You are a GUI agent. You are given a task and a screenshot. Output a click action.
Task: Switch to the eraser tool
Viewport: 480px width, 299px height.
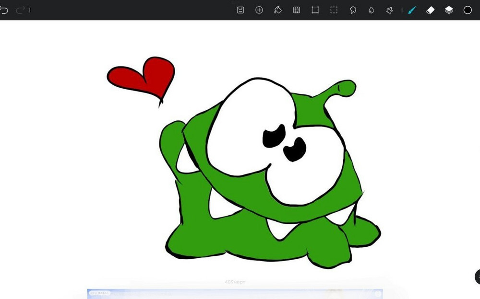pyautogui.click(x=430, y=10)
